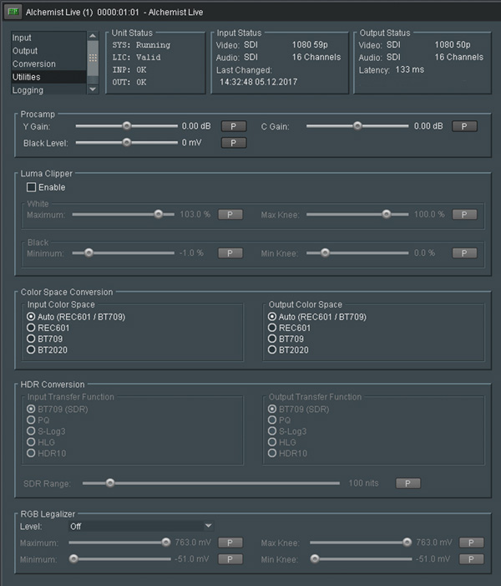Open the Output menu page
The height and width of the screenshot is (586, 501).
[48, 51]
